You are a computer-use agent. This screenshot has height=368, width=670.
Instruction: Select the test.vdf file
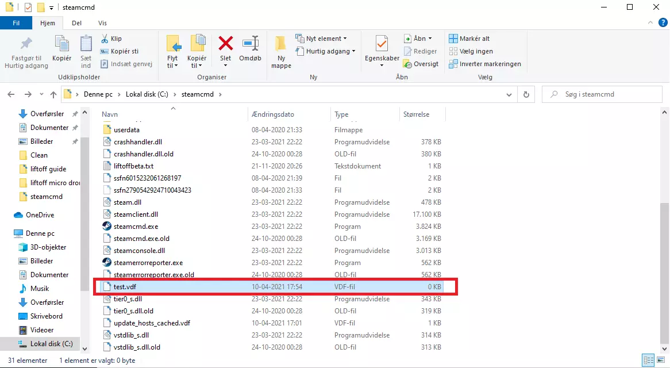point(272,287)
